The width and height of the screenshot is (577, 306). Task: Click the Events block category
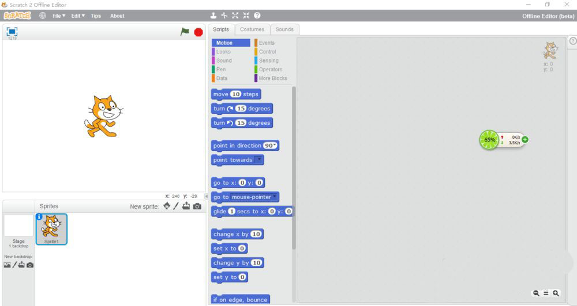(267, 43)
